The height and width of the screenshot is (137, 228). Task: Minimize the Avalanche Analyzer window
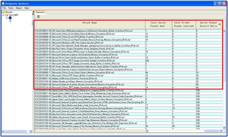tap(216, 4)
